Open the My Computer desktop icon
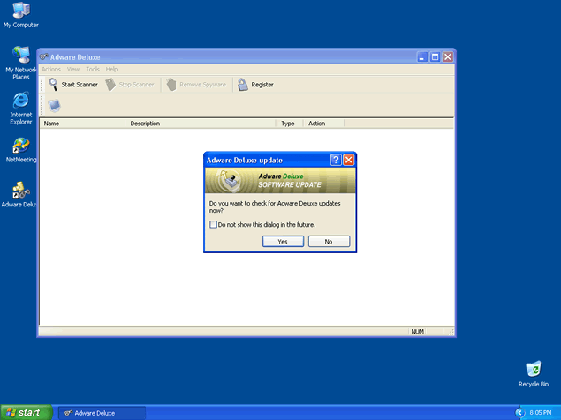The width and height of the screenshot is (561, 420). click(20, 11)
